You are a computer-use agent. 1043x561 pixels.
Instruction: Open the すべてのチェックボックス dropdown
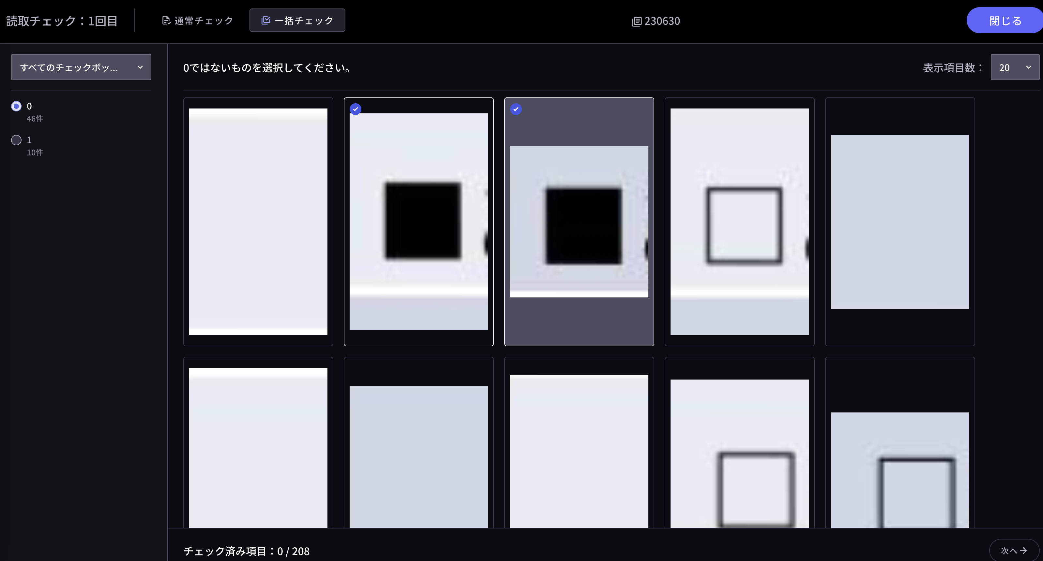pos(81,67)
